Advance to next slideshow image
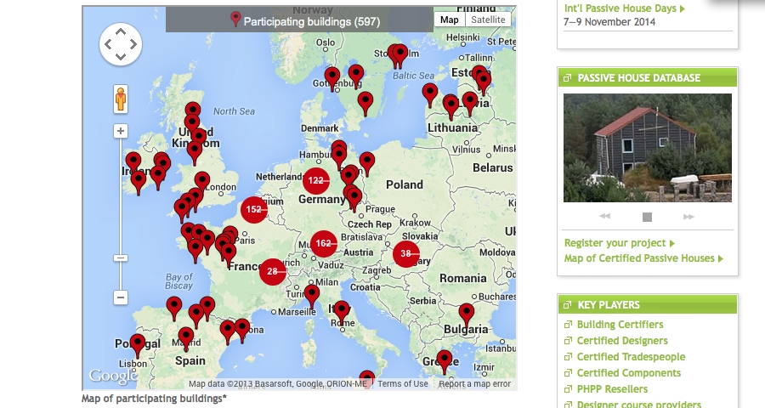765x408 pixels. click(x=688, y=217)
